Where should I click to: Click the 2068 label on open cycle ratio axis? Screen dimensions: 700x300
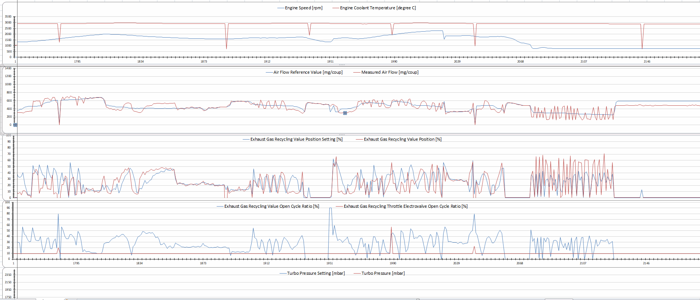[x=520, y=263]
